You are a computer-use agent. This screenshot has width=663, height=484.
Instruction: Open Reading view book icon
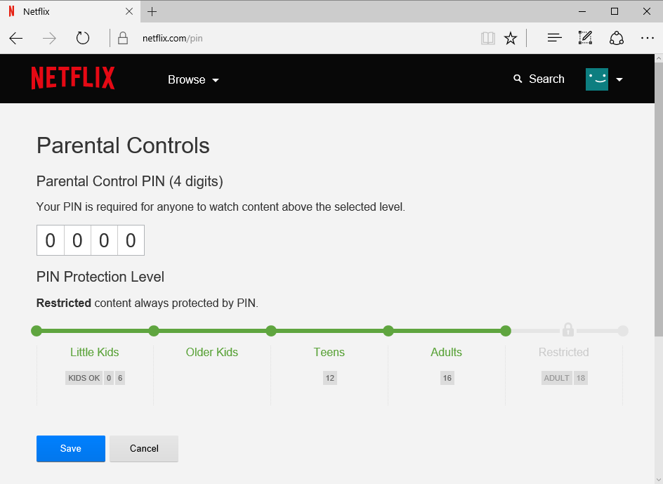(487, 38)
